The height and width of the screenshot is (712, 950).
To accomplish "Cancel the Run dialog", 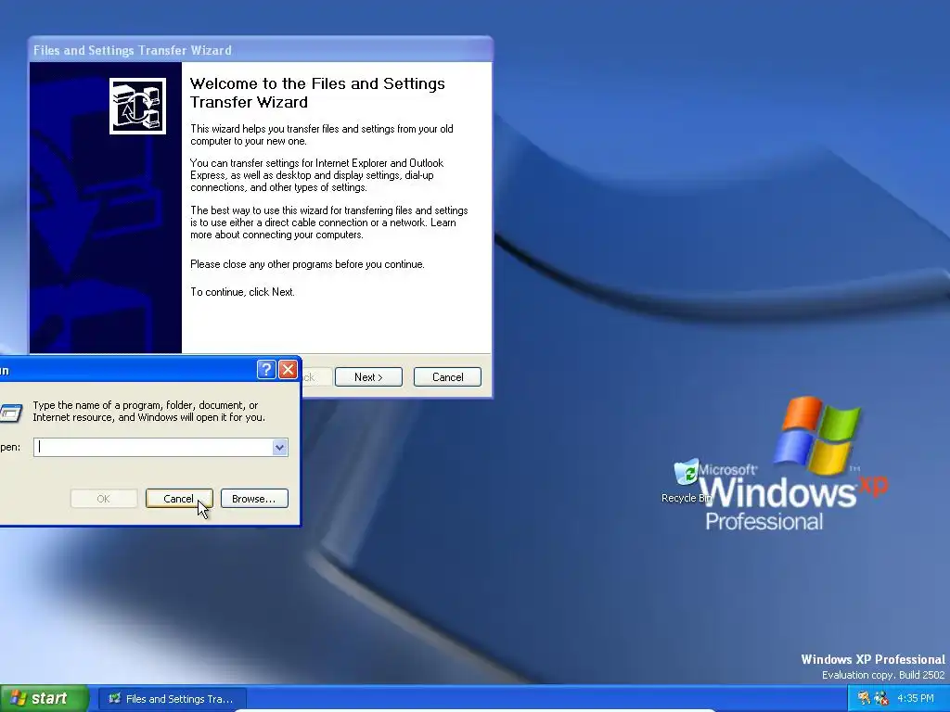I will point(179,499).
